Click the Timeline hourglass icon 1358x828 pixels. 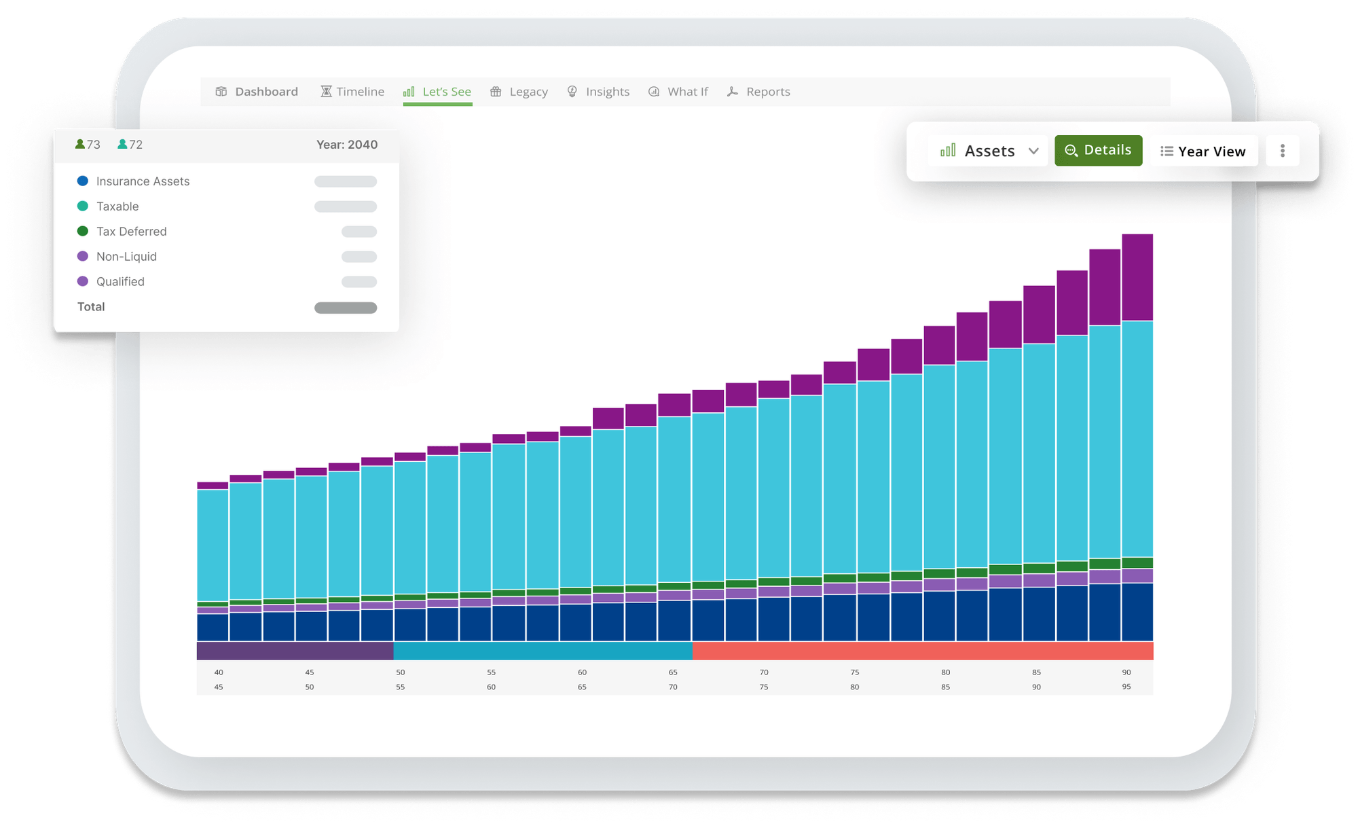tap(326, 92)
